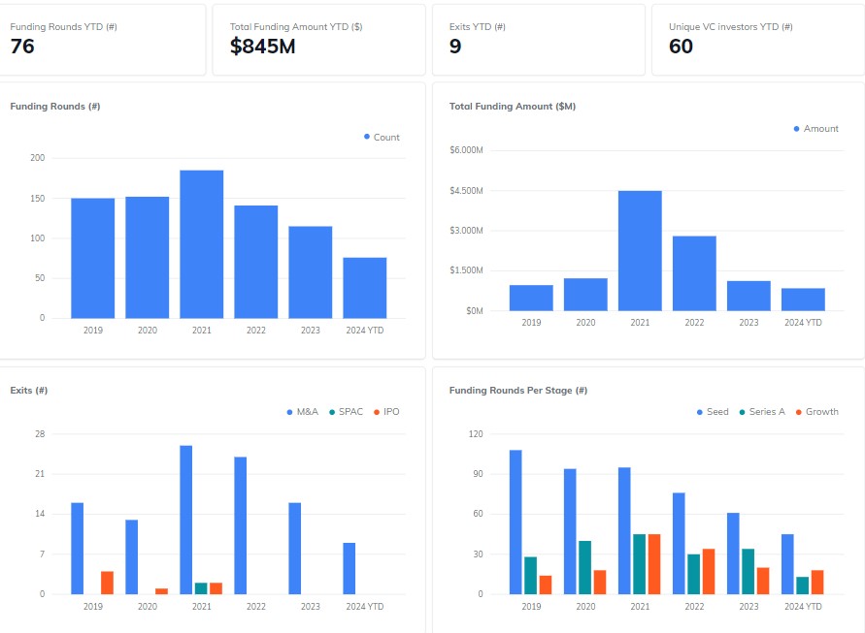
Task: Click the "2024 YTD" axis label under Exits chart
Action: point(365,607)
